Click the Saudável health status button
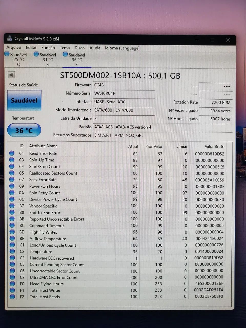Image resolution: width=246 pixels, height=328 pixels. [24, 100]
